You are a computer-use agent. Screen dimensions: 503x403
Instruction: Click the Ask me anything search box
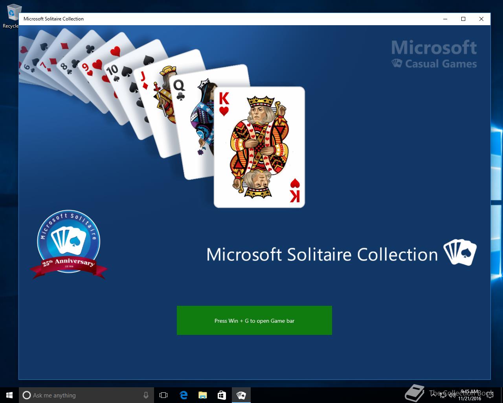click(86, 395)
